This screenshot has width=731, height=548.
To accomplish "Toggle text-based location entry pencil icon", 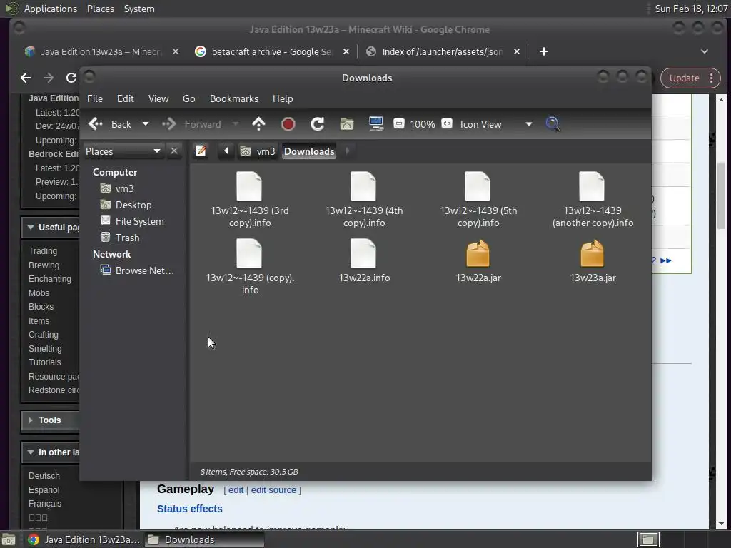I will point(201,151).
